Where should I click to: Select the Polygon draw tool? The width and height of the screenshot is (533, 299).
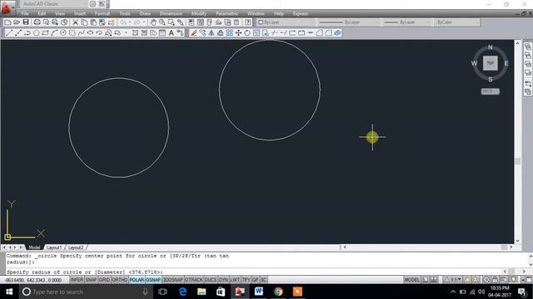point(36,33)
